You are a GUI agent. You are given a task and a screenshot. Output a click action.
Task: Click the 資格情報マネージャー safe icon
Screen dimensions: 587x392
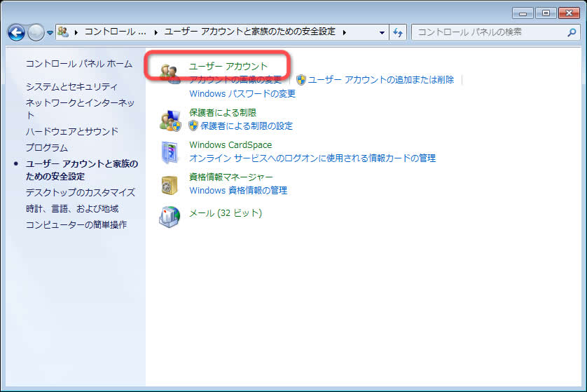170,185
